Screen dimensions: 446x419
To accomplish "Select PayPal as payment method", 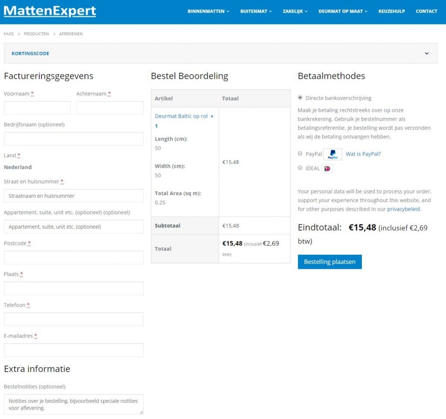I will click(x=300, y=153).
